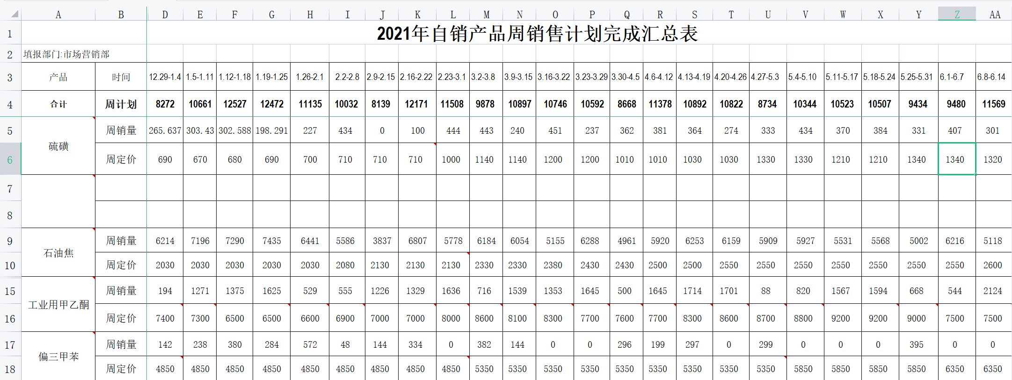Select the 偏三甲苯 sales cell 572
This screenshot has height=380, width=1012.
(310, 344)
